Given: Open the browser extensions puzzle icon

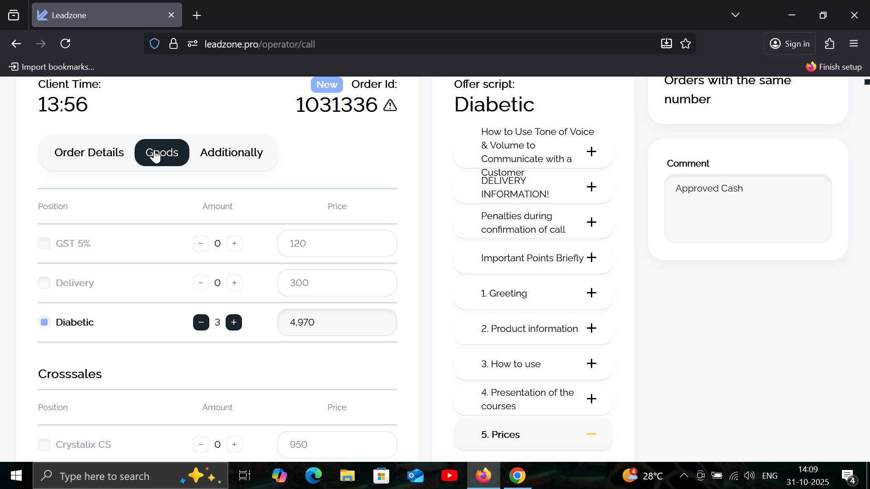Looking at the screenshot, I should click(830, 44).
